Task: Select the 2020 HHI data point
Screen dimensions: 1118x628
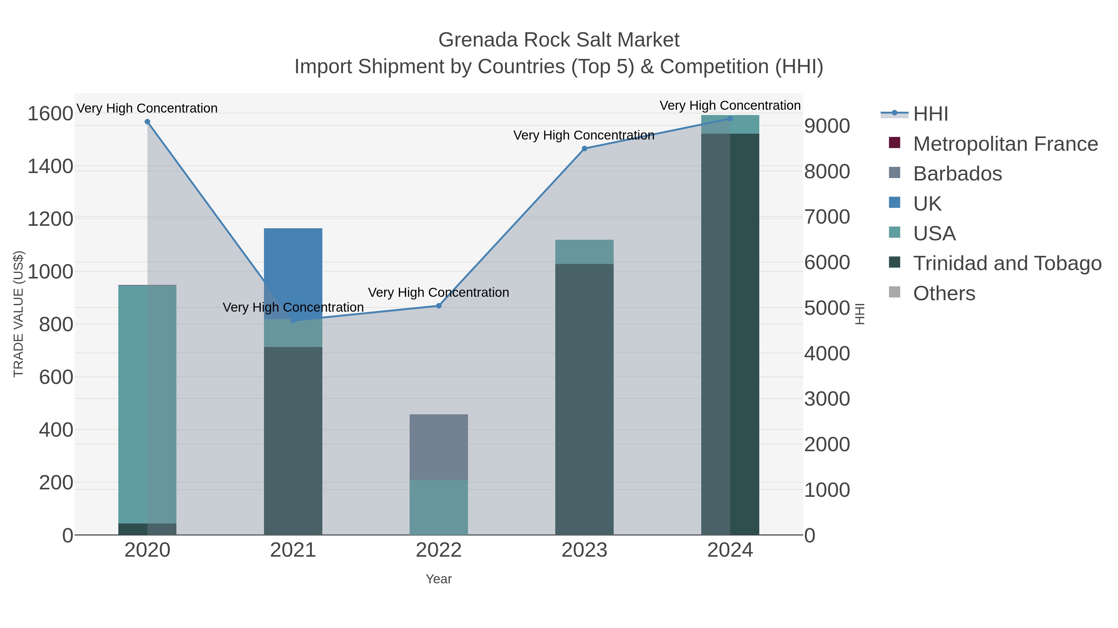Action: pos(148,122)
